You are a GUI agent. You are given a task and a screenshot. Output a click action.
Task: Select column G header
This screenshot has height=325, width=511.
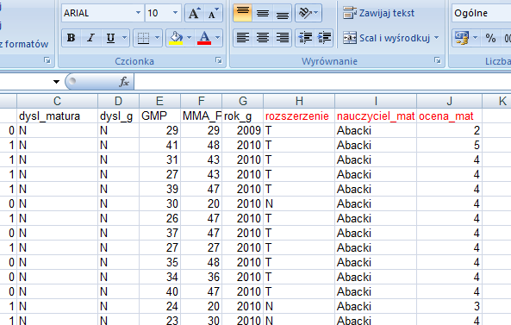pyautogui.click(x=242, y=101)
